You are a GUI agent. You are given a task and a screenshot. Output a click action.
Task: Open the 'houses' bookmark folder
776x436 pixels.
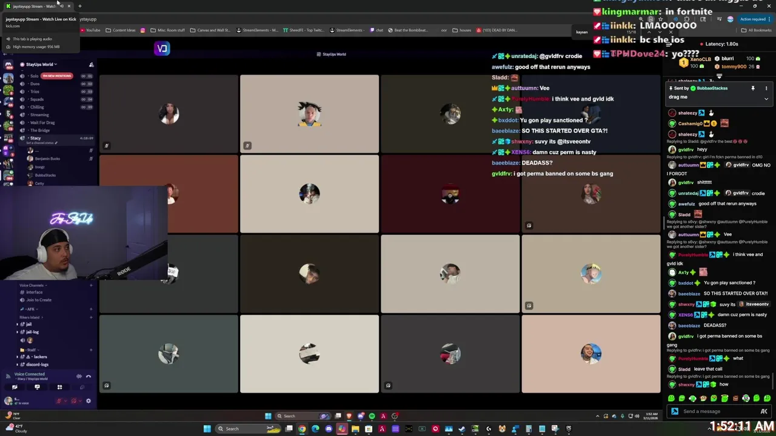pos(462,30)
